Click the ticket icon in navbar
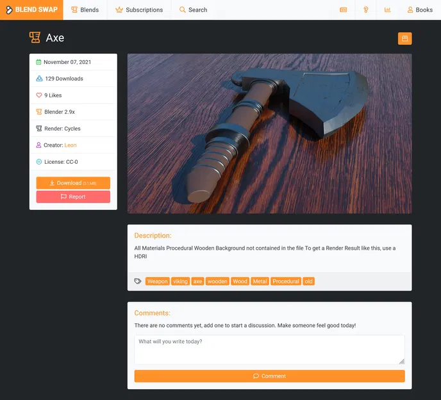Viewport: 441px width, 400px height. tap(344, 10)
